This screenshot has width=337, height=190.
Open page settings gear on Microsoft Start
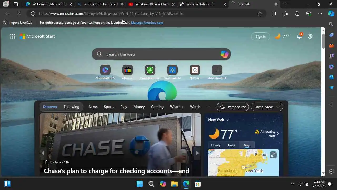tap(310, 36)
